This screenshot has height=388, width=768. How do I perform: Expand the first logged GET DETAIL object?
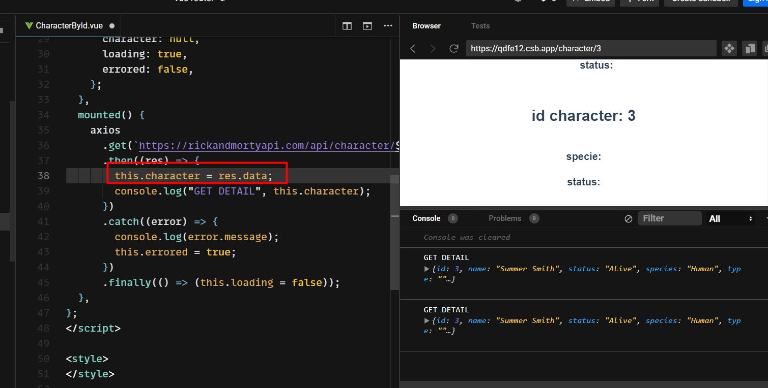pyautogui.click(x=426, y=269)
